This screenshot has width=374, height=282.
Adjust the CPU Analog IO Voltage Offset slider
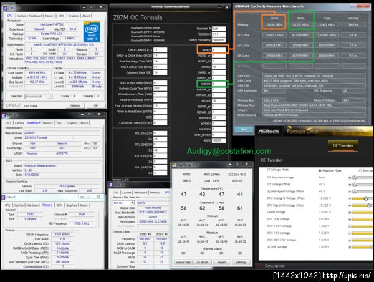tap(366, 198)
